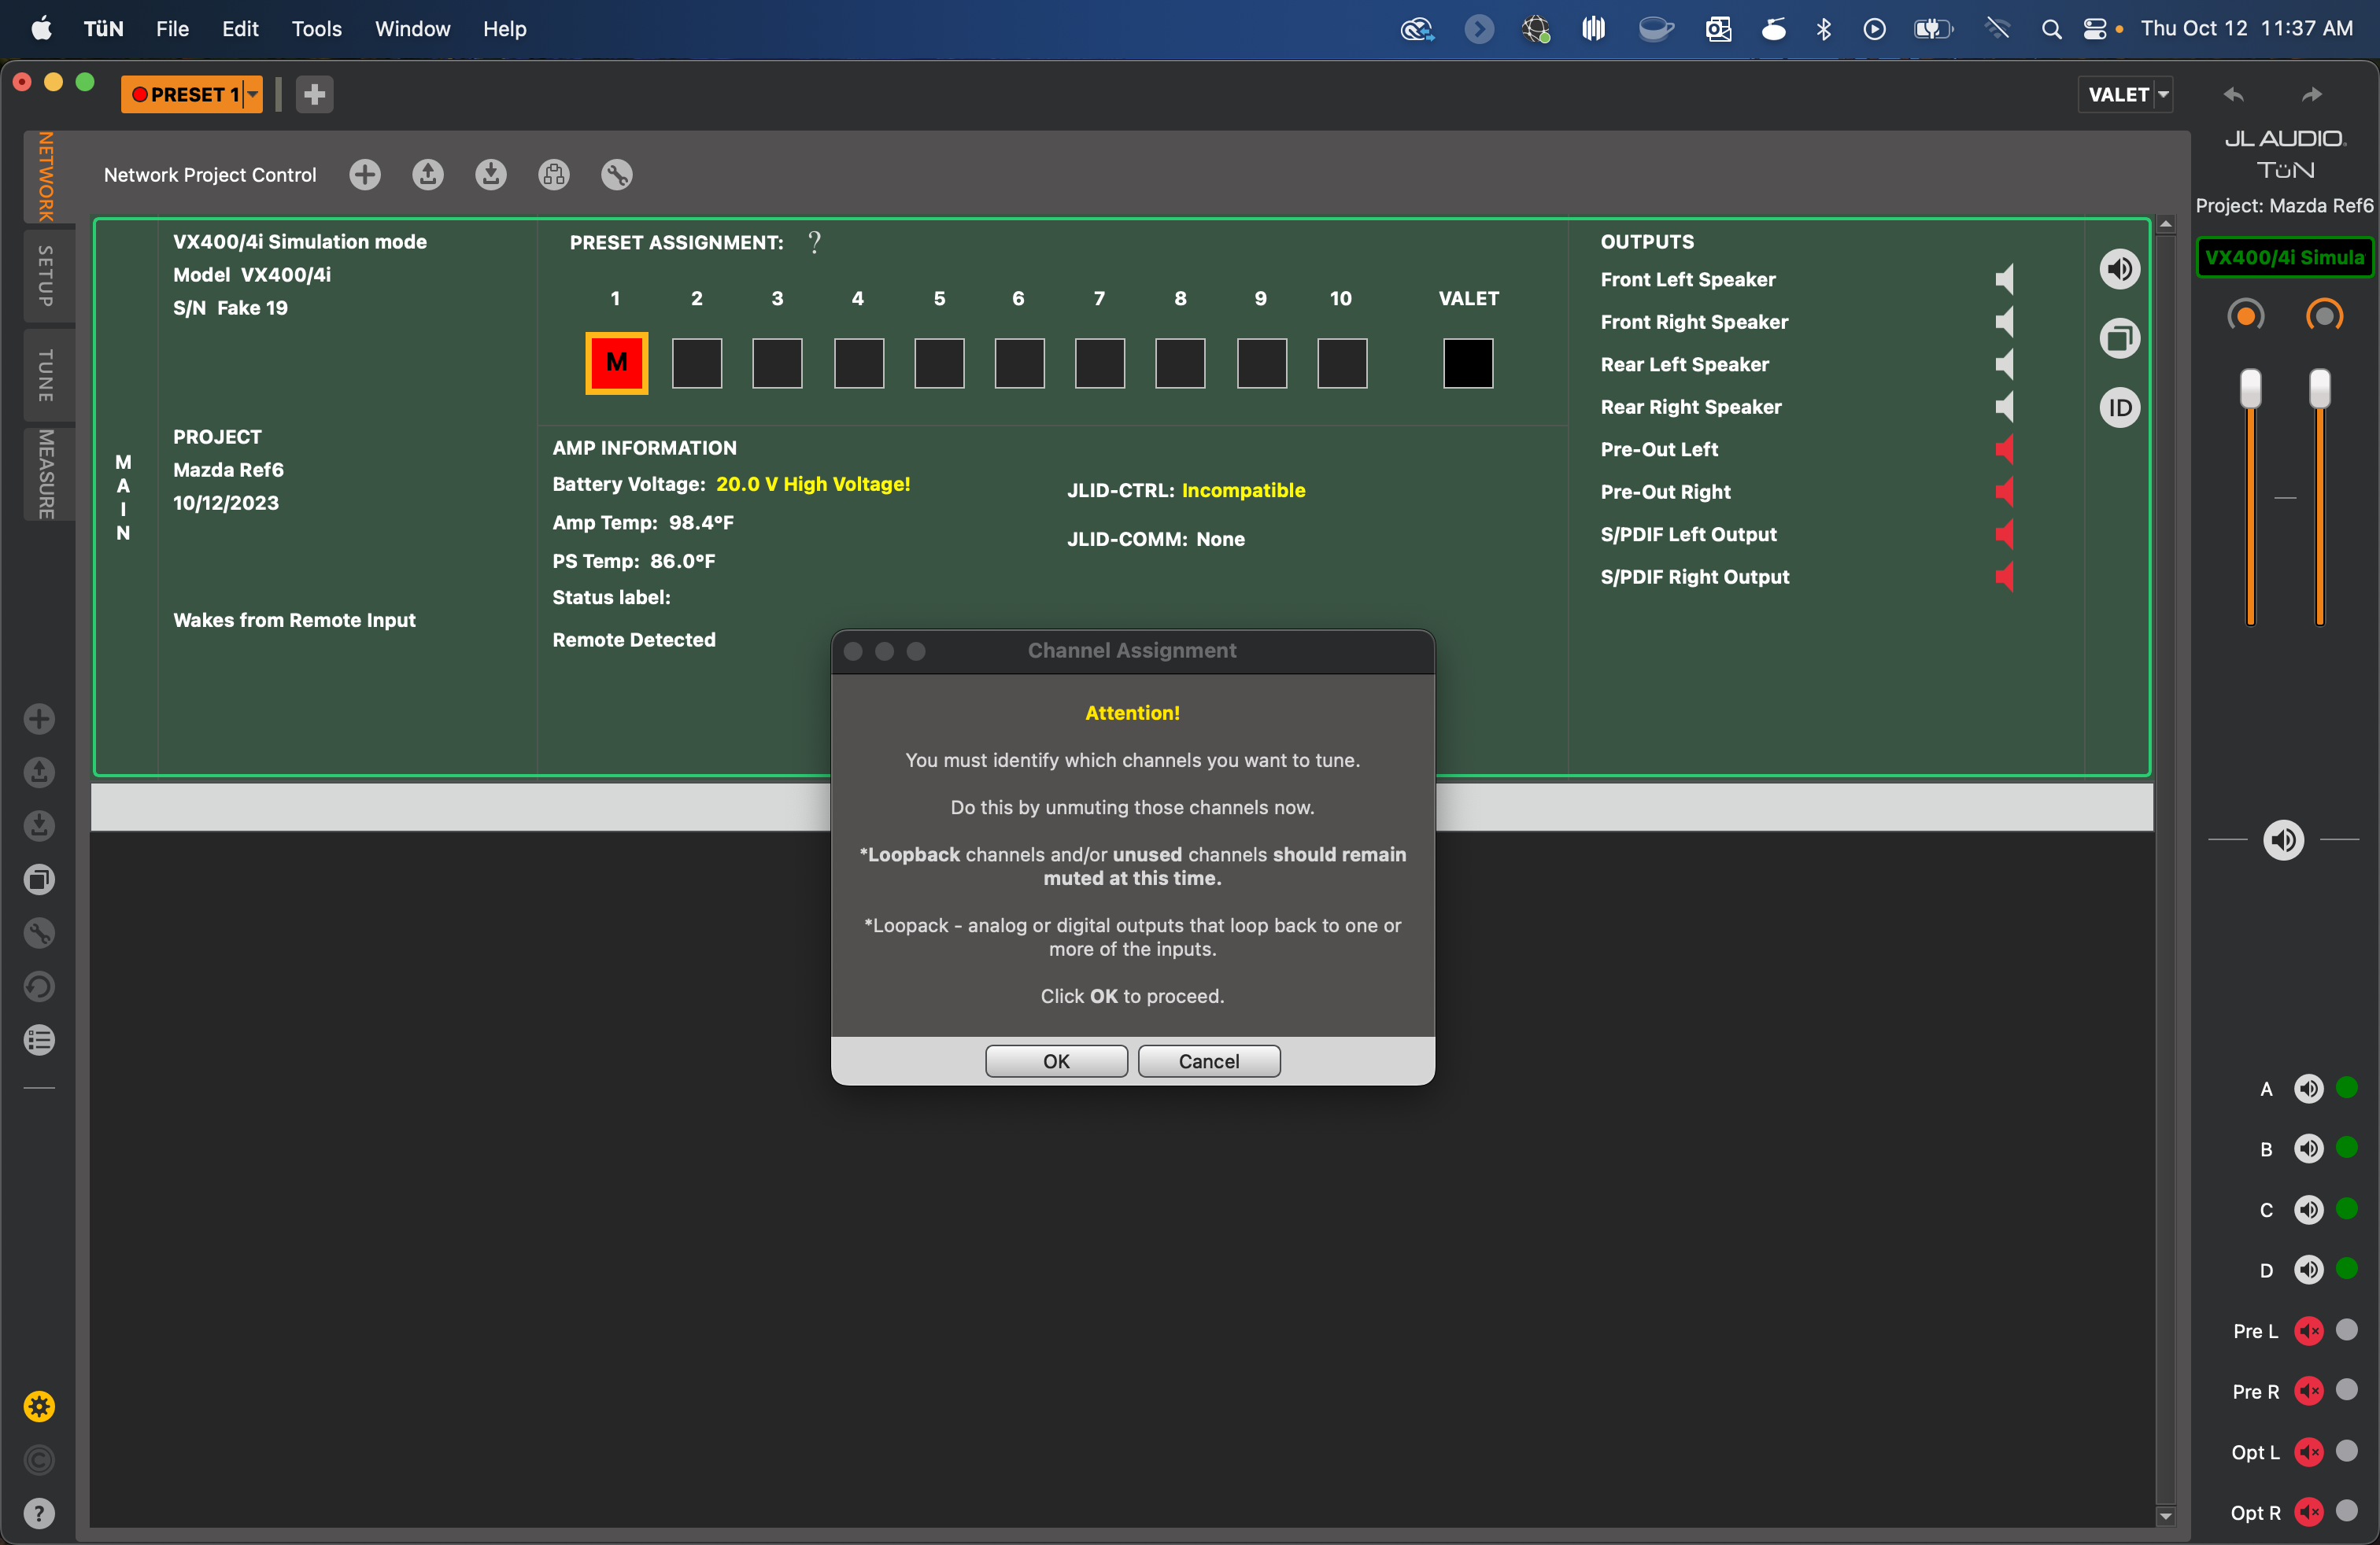Image resolution: width=2380 pixels, height=1545 pixels.
Task: Toggle mute for channel C
Action: point(2308,1209)
